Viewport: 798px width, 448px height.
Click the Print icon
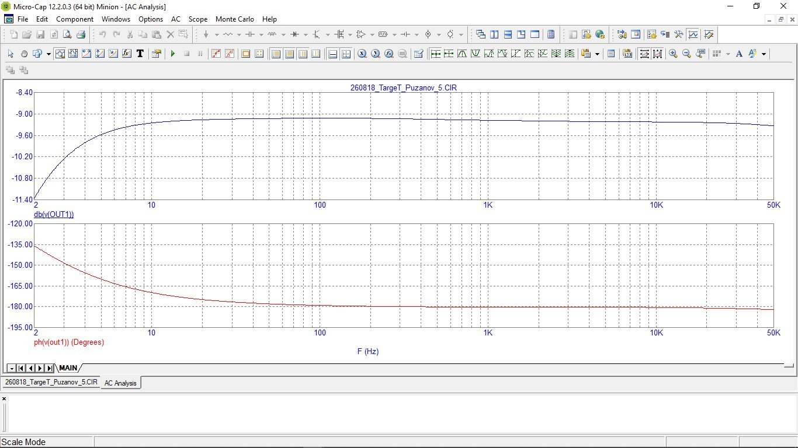click(x=81, y=34)
